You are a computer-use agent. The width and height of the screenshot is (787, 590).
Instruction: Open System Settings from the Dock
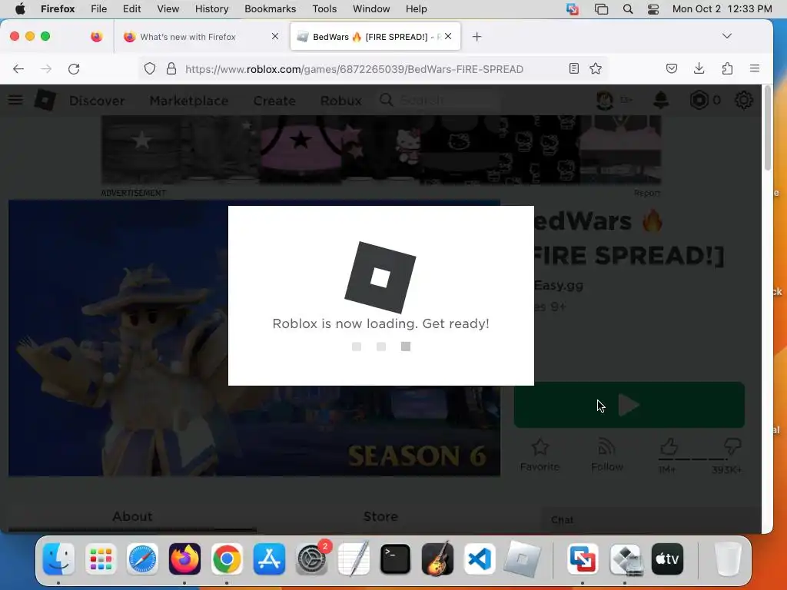pyautogui.click(x=312, y=559)
